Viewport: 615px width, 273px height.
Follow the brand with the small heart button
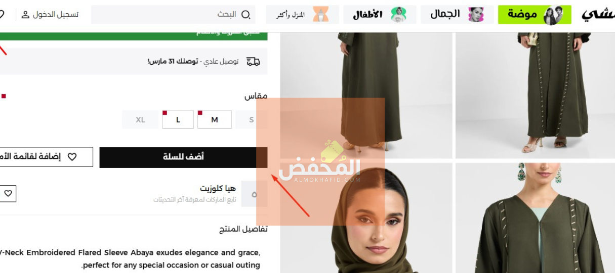8,194
